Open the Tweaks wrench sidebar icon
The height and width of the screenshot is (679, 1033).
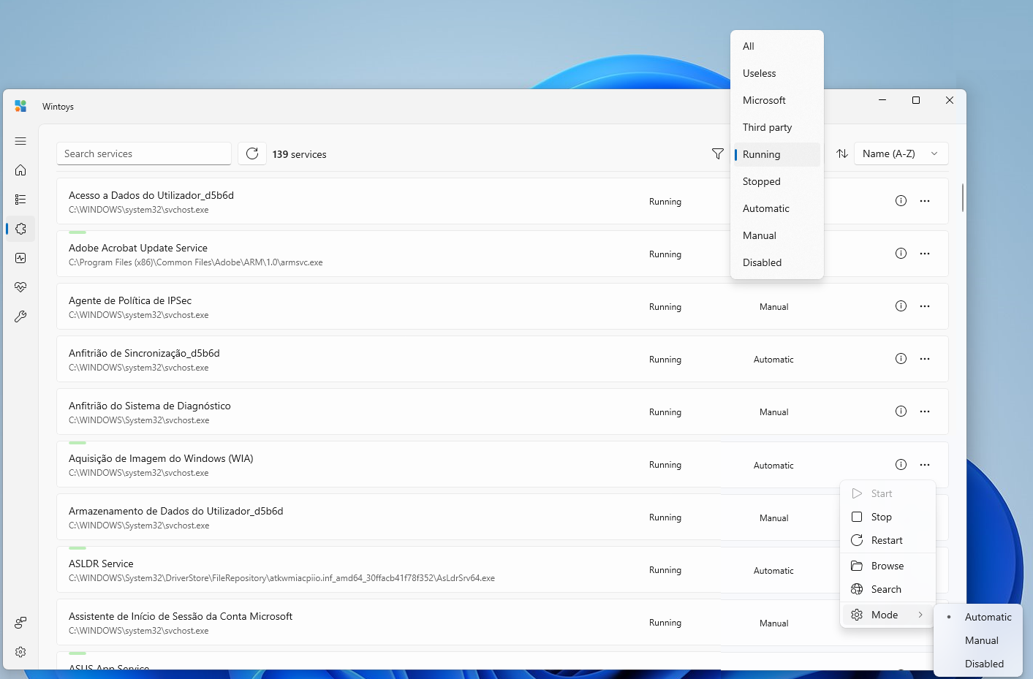(x=20, y=316)
